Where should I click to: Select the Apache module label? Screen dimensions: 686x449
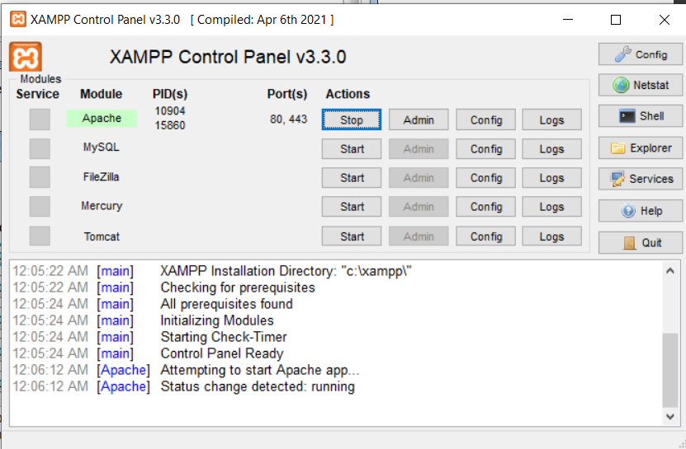point(102,119)
